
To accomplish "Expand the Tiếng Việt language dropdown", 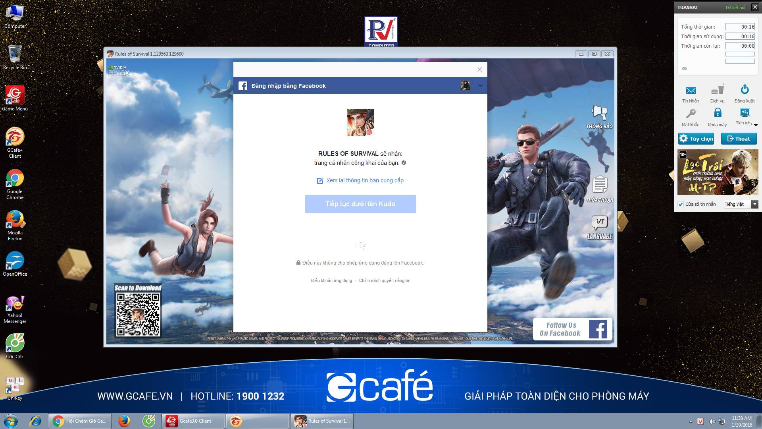I will (x=755, y=204).
